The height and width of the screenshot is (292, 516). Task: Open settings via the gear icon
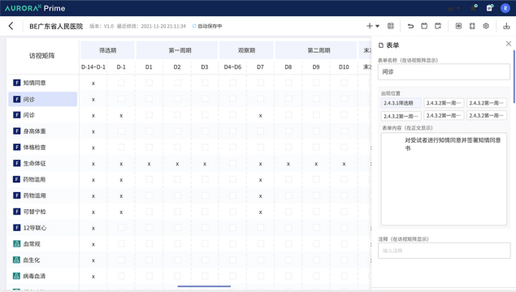tap(486, 26)
